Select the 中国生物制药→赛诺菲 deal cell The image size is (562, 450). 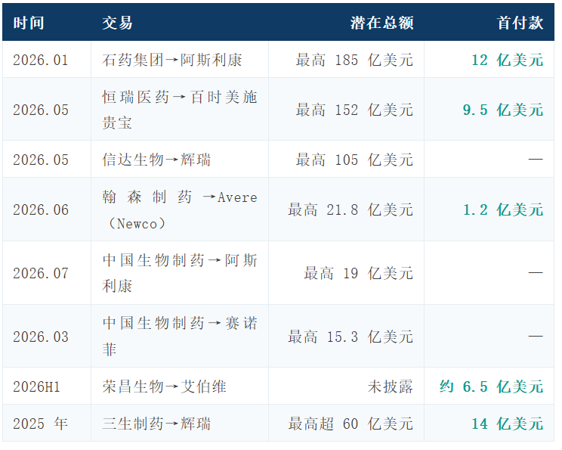(180, 337)
